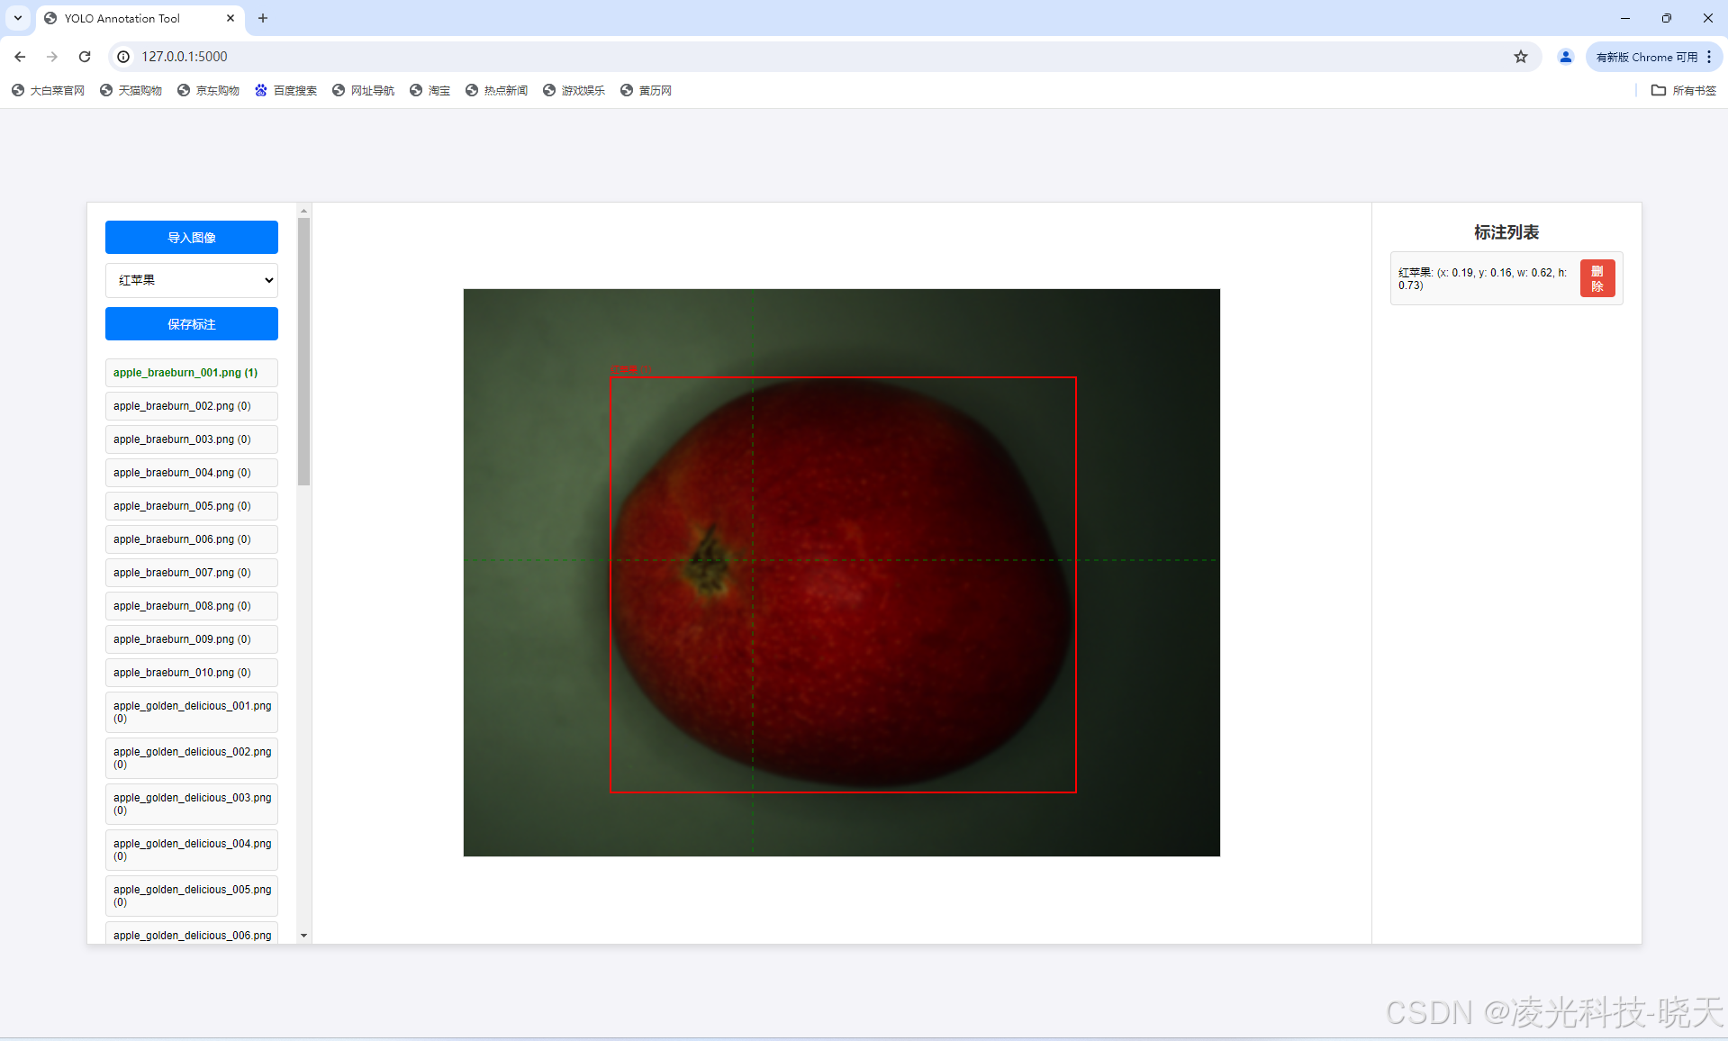Click the file list scrollbar
This screenshot has height=1041, width=1728.
pyautogui.click(x=303, y=351)
